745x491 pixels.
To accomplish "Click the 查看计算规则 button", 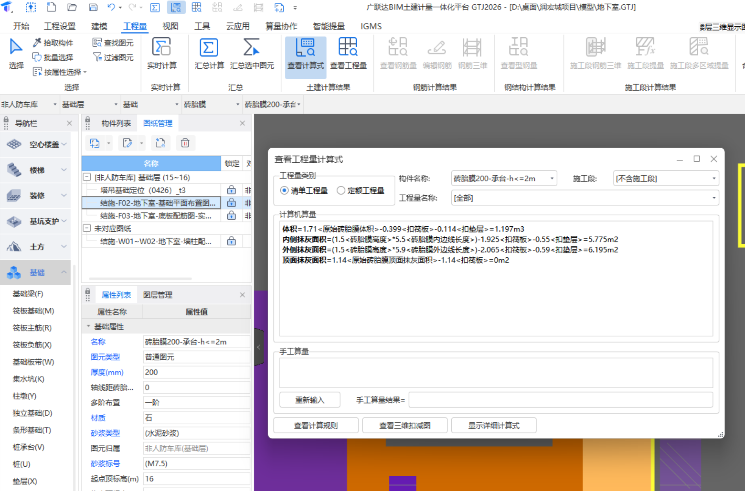I will (x=316, y=426).
